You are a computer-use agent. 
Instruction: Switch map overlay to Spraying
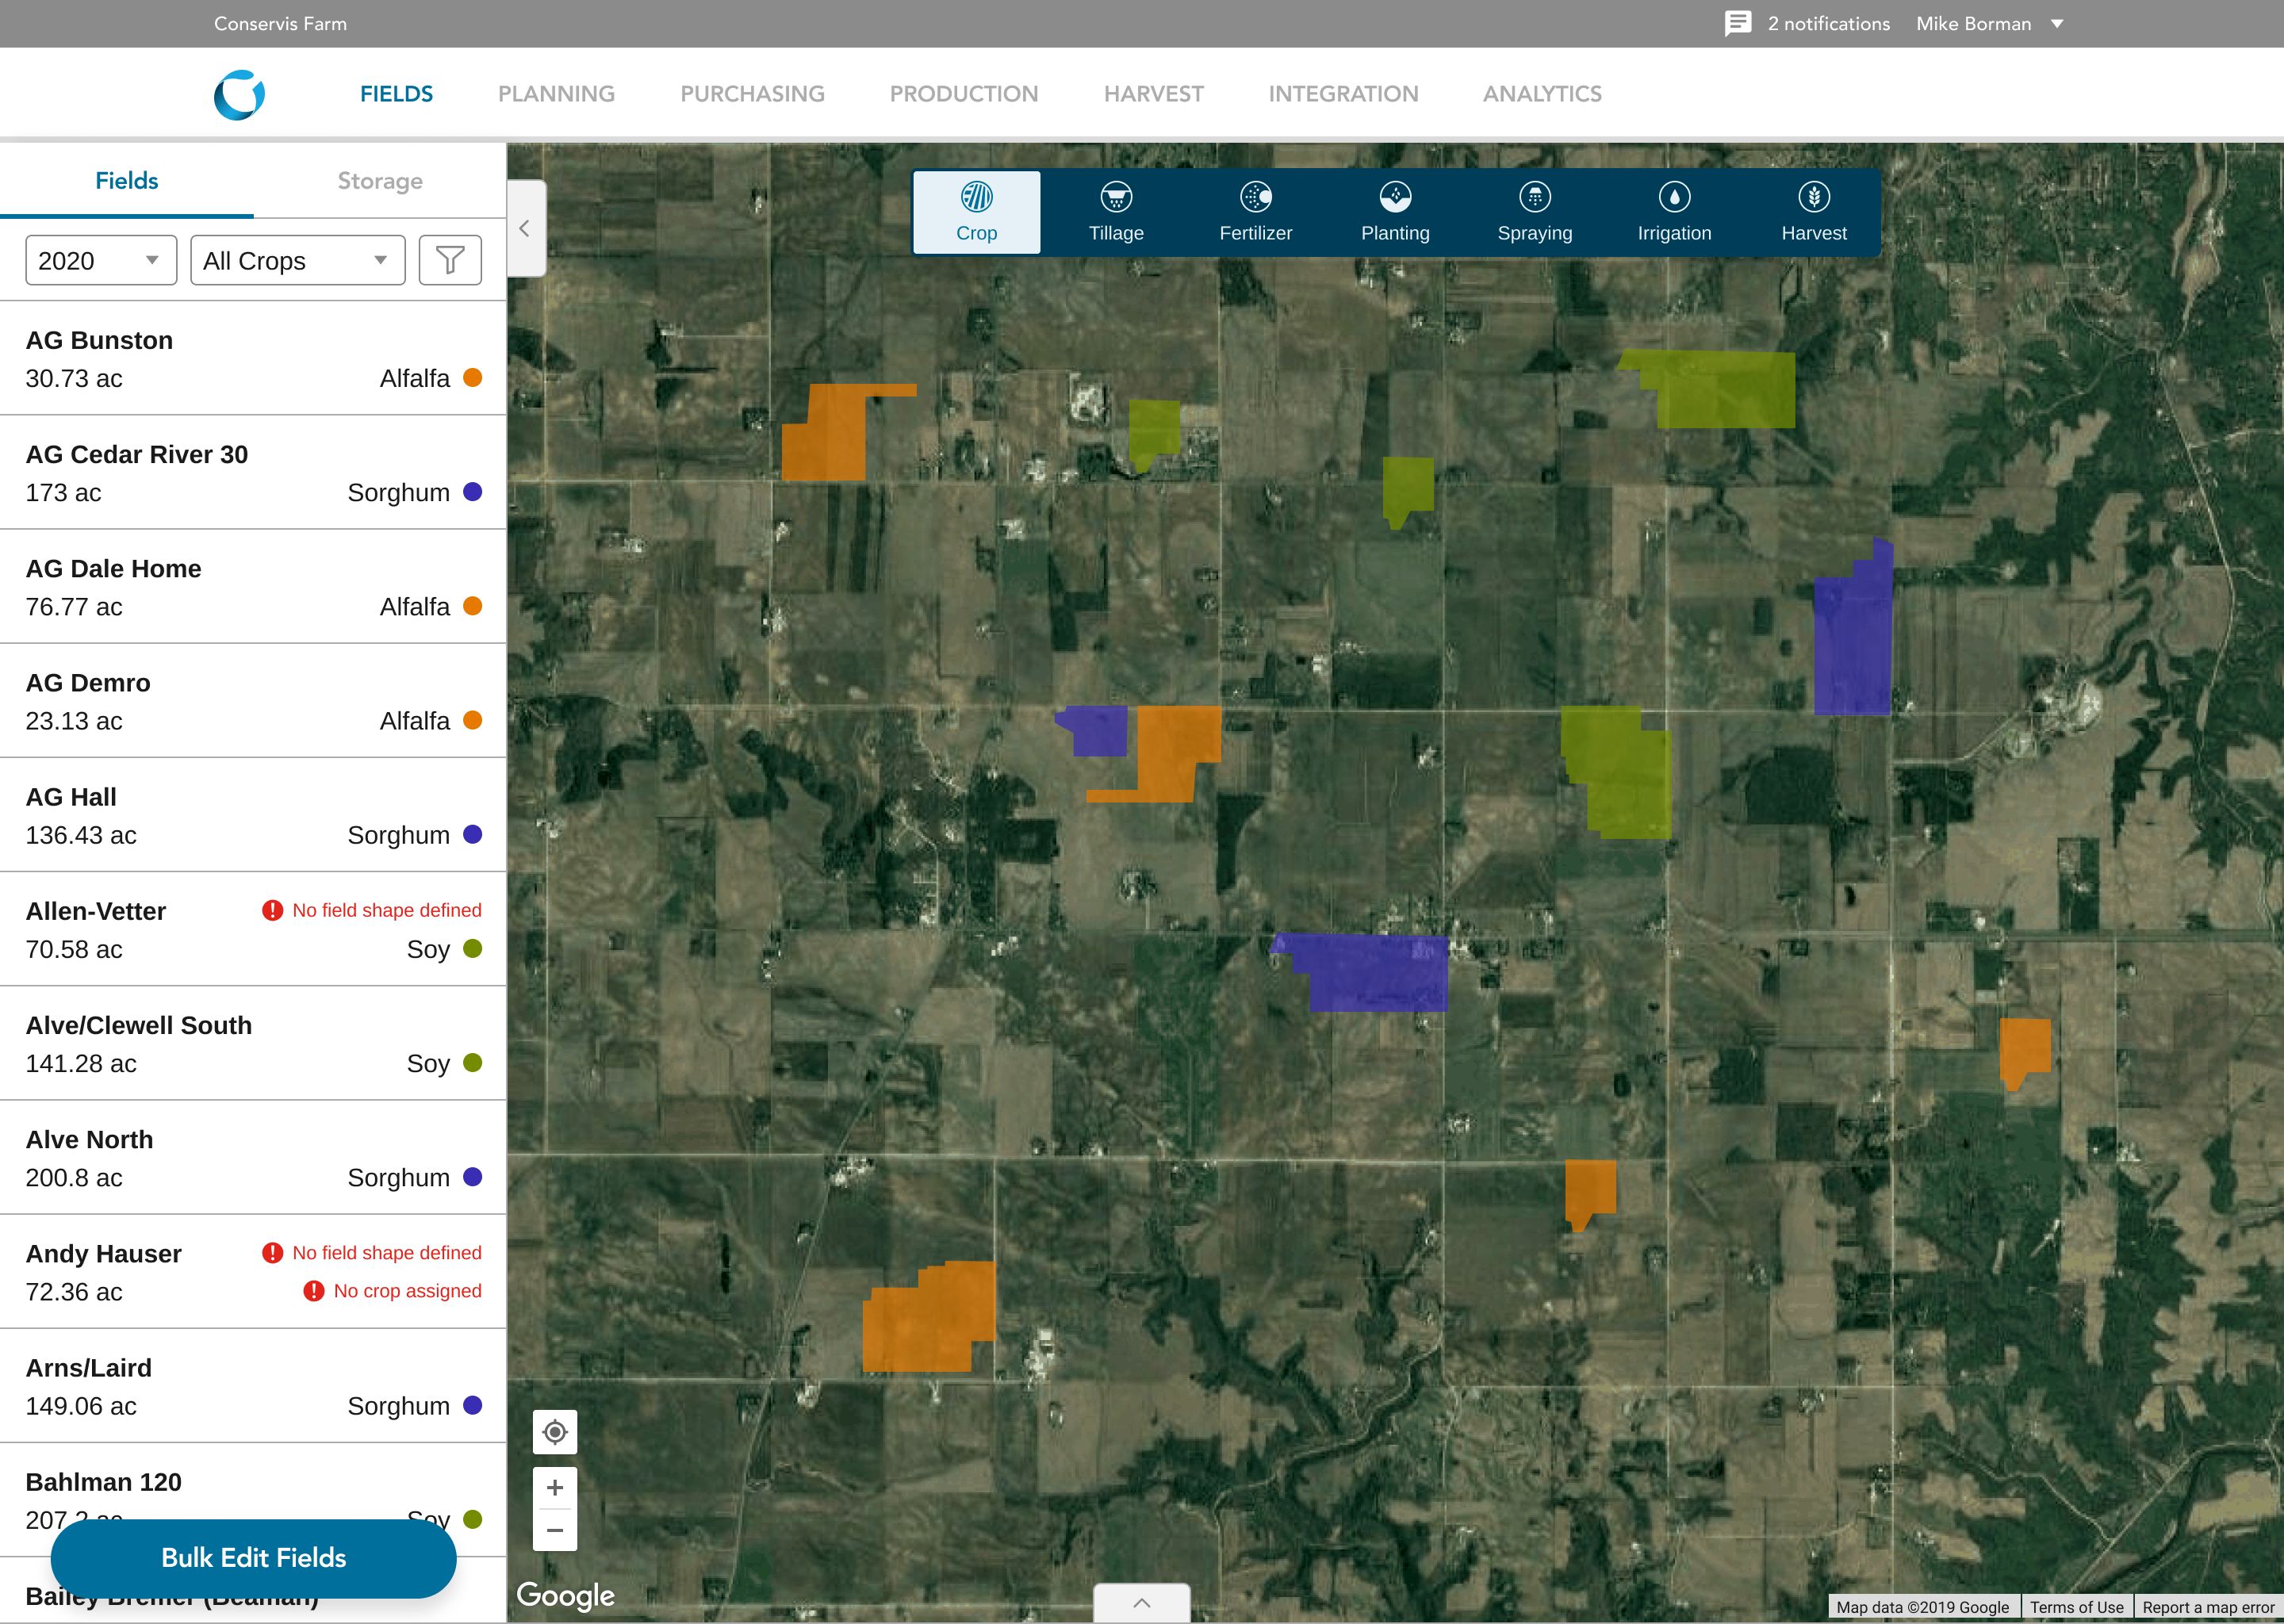(1535, 212)
